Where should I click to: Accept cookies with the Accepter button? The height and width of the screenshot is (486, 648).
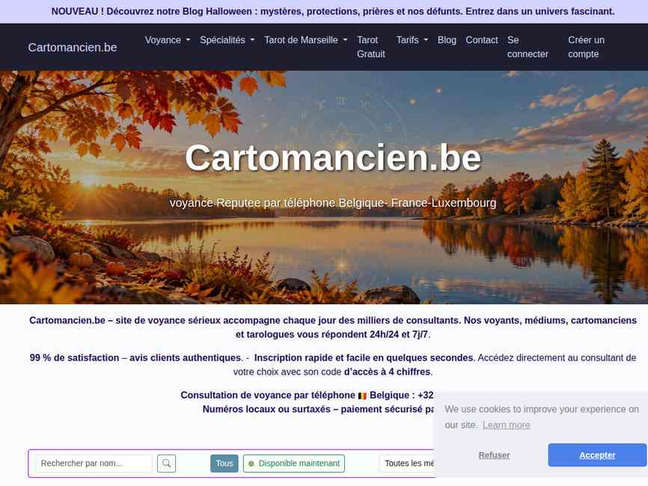(597, 455)
